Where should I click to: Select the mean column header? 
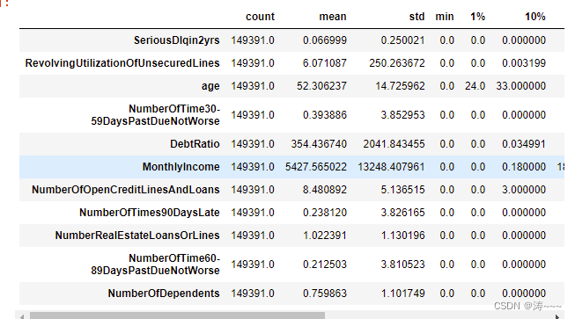pos(333,17)
